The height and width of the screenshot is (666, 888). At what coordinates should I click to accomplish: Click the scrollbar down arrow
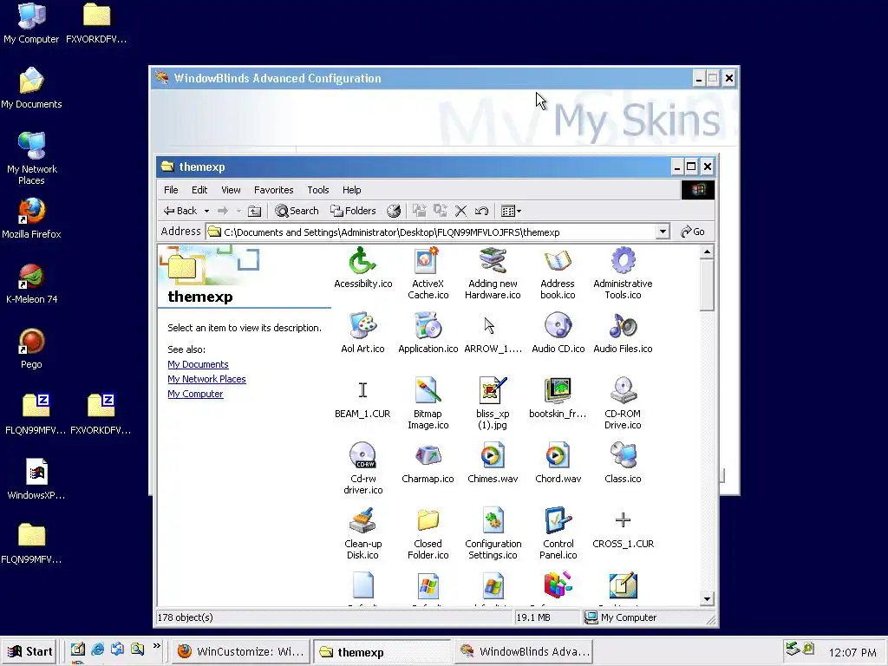pos(707,599)
